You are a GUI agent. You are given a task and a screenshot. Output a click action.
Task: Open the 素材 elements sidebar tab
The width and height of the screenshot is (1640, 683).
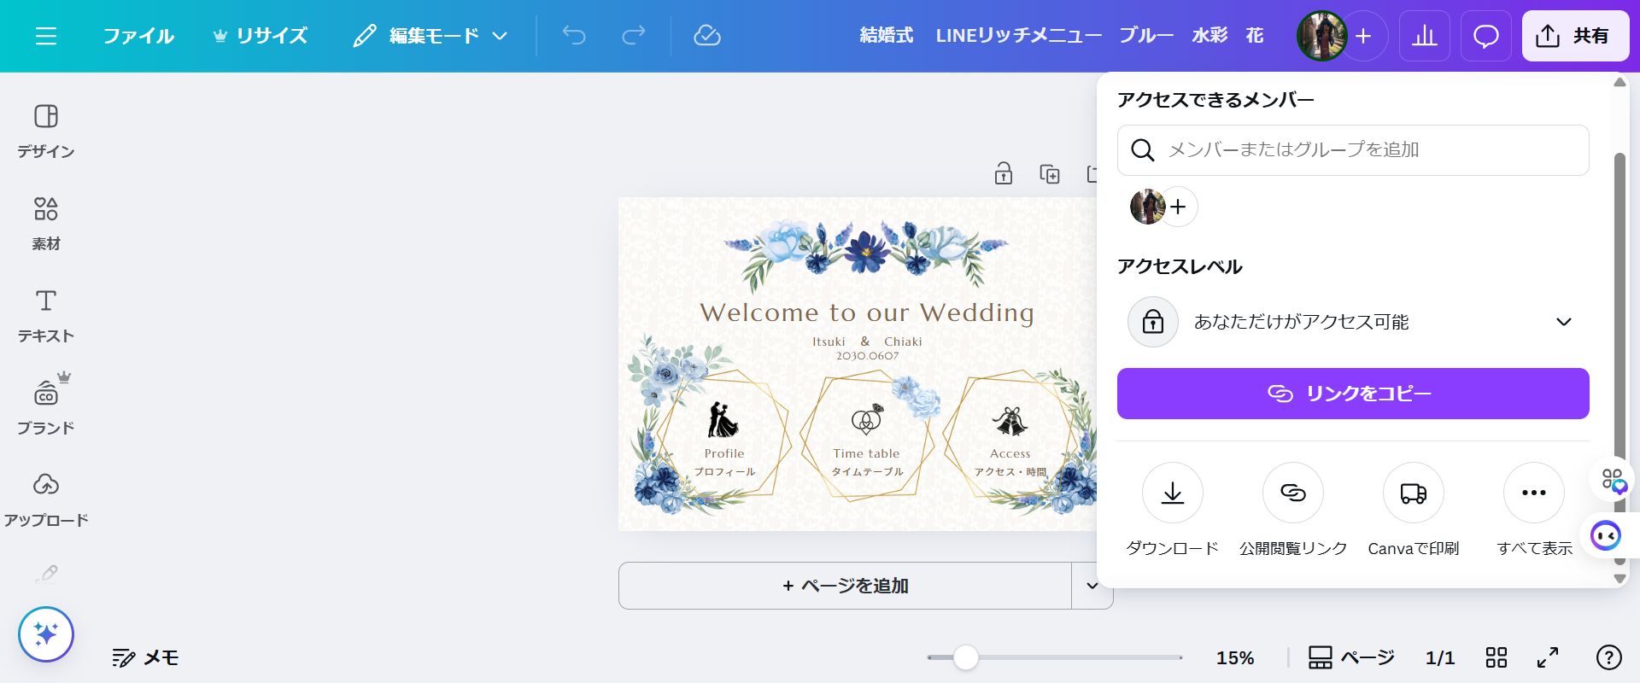46,224
